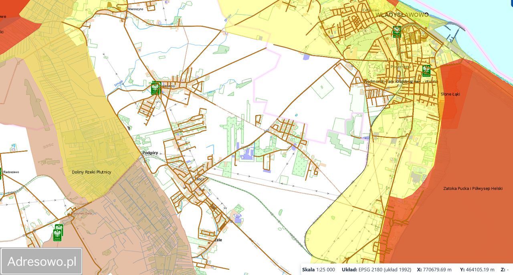This screenshot has width=513, height=275.
Task: Click the Układ EPSG 2180 coordinate system field
Action: pos(377,269)
